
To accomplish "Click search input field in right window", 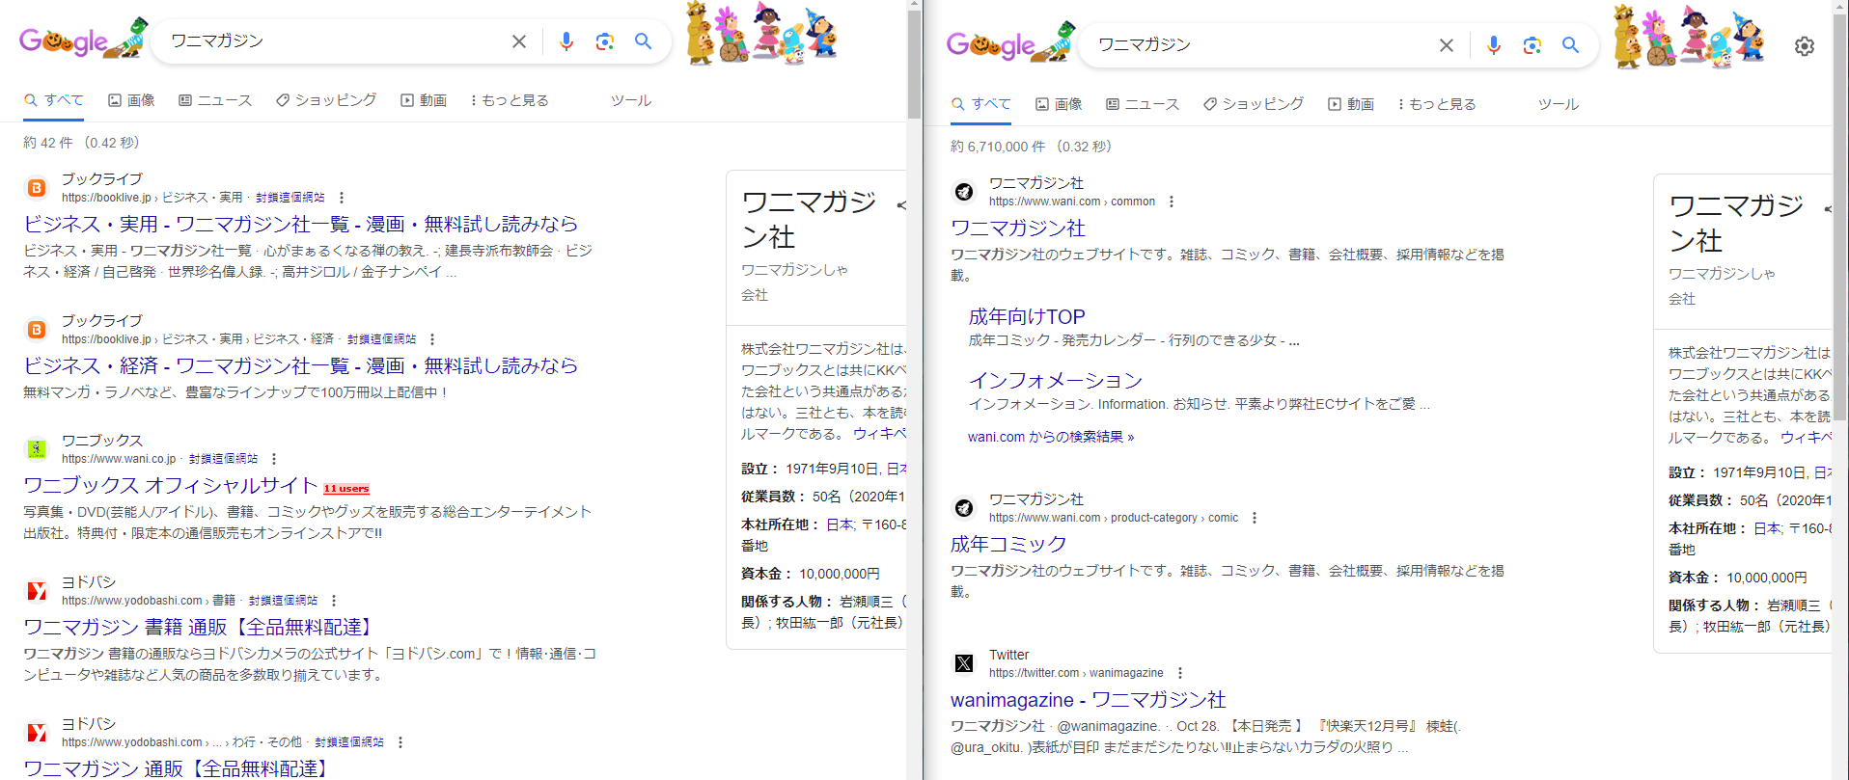I will 1260,45.
